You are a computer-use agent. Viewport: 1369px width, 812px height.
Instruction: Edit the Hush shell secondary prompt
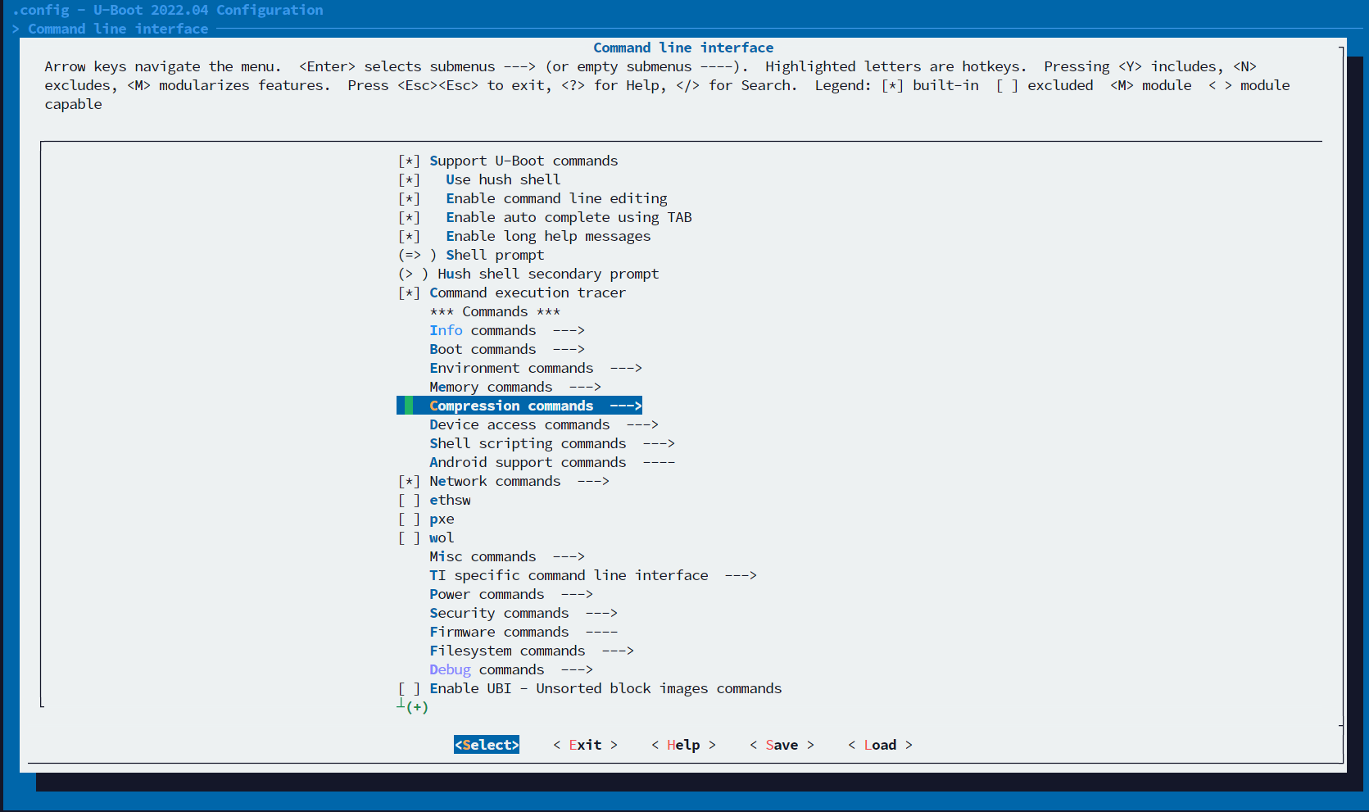click(528, 274)
